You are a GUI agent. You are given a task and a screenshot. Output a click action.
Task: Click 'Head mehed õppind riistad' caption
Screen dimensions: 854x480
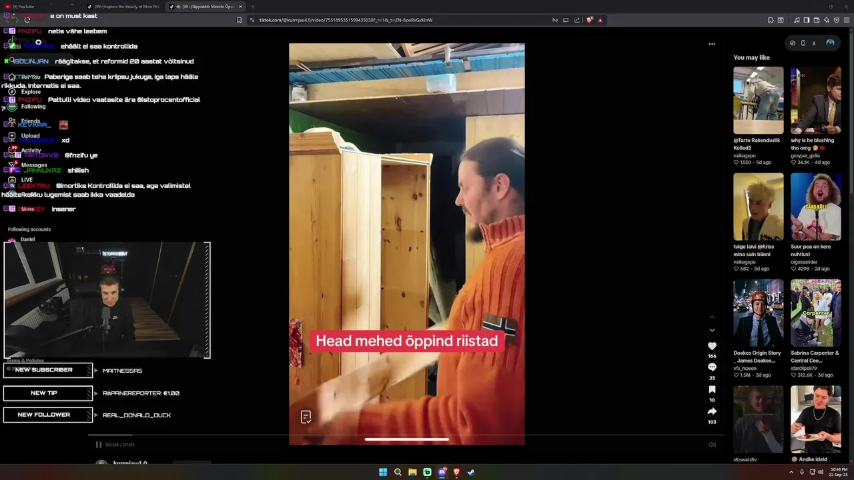(x=406, y=341)
